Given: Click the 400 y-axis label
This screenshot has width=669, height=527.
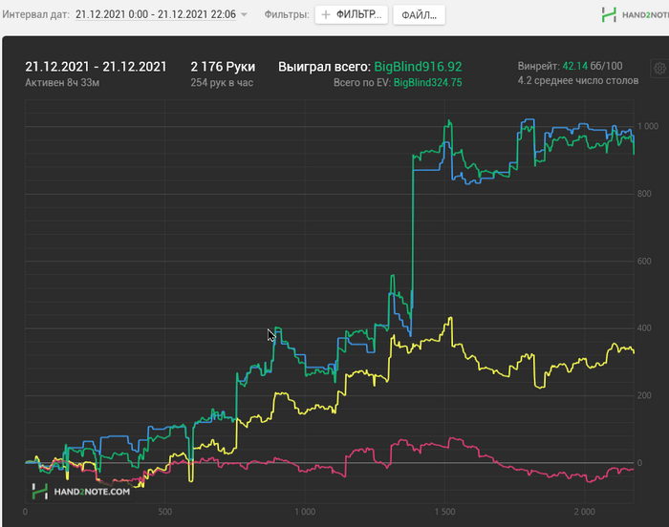Looking at the screenshot, I should point(644,327).
